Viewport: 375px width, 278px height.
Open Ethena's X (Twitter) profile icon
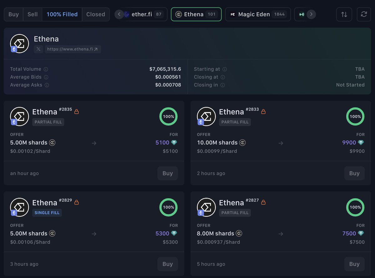(x=38, y=49)
